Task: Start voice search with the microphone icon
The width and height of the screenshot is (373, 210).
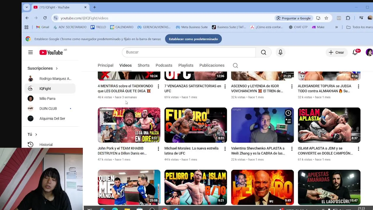Action: 280,52
